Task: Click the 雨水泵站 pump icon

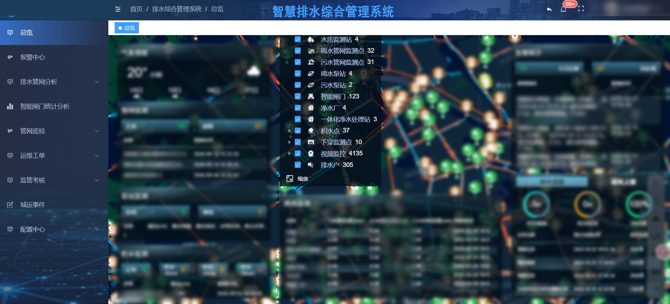Action: (x=311, y=74)
